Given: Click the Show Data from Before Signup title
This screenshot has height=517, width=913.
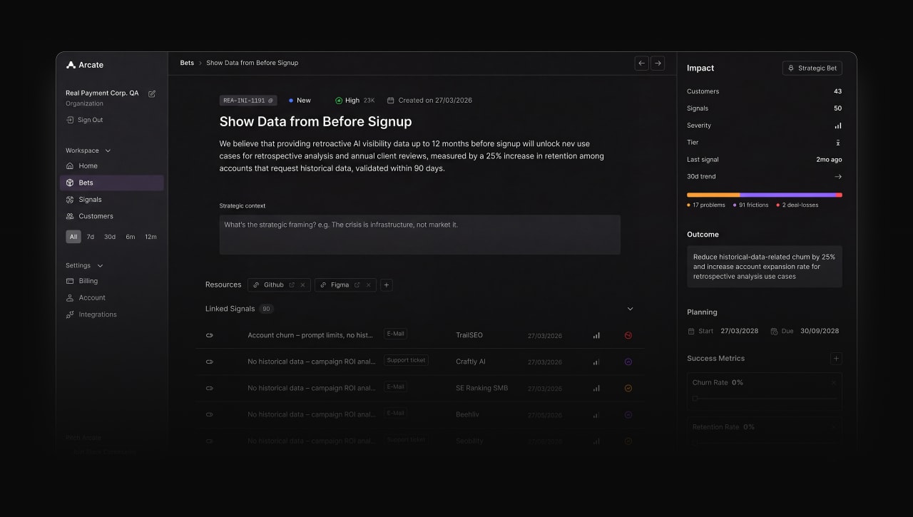Looking at the screenshot, I should click(x=315, y=122).
